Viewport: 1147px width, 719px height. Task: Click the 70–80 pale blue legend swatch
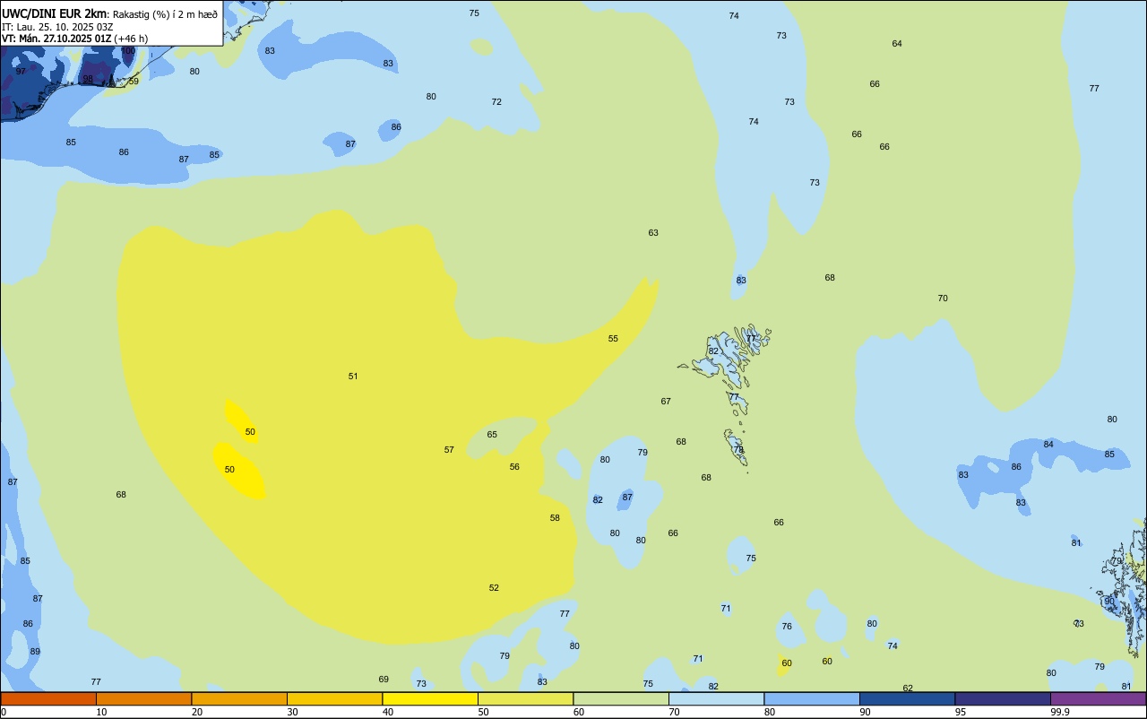[716, 698]
